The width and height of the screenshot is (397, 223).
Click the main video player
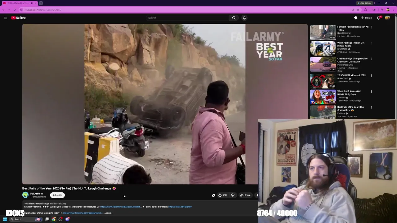pos(165,104)
